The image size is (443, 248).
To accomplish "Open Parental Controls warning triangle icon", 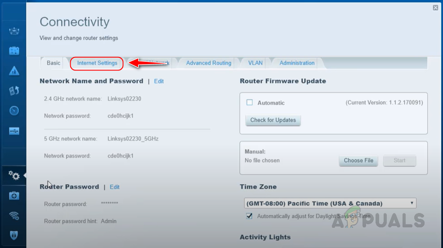I will (14, 71).
